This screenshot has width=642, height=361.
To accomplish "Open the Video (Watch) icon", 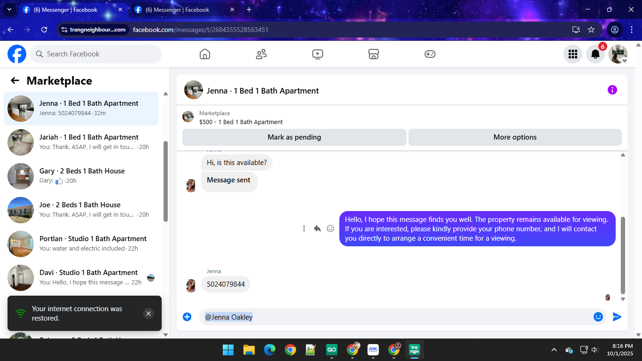I will pyautogui.click(x=318, y=54).
